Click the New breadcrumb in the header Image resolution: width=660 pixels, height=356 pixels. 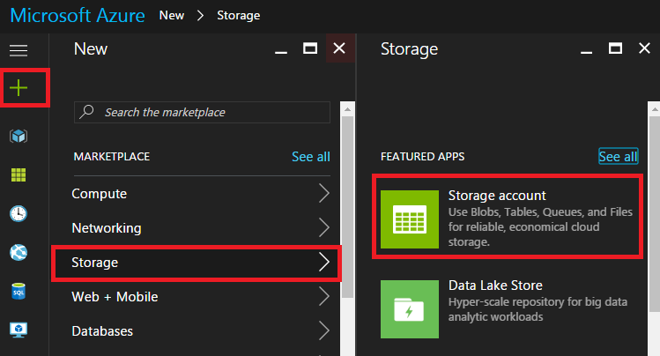coord(174,16)
